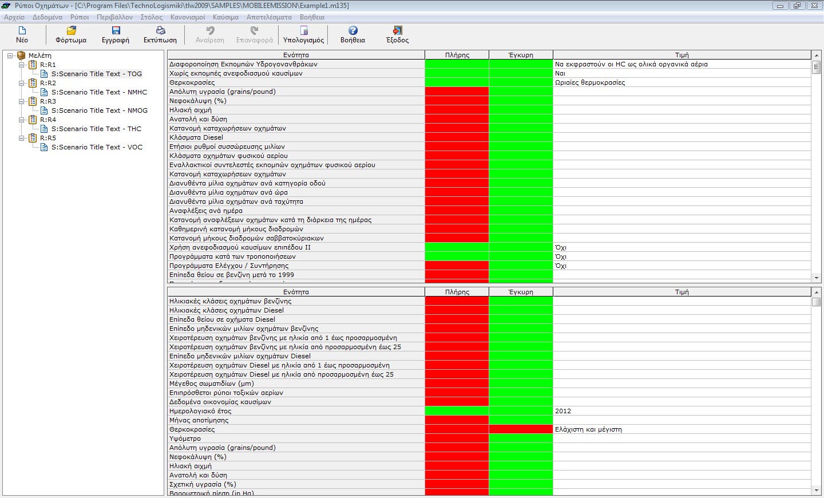Collapse the Μελέτη root tree node
This screenshot has width=824, height=498.
pyautogui.click(x=10, y=56)
